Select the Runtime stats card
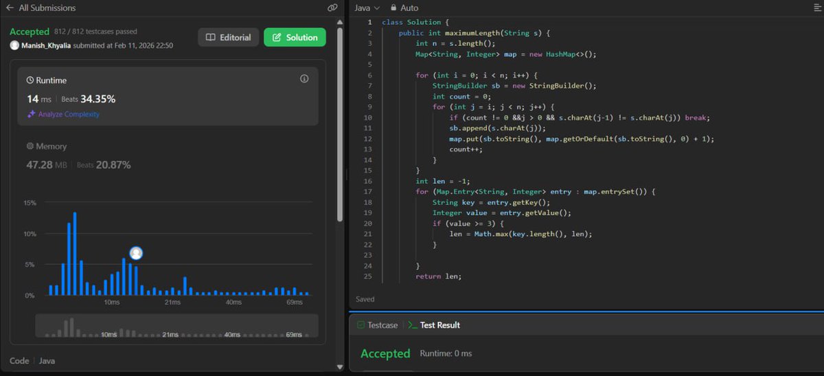 pos(168,96)
